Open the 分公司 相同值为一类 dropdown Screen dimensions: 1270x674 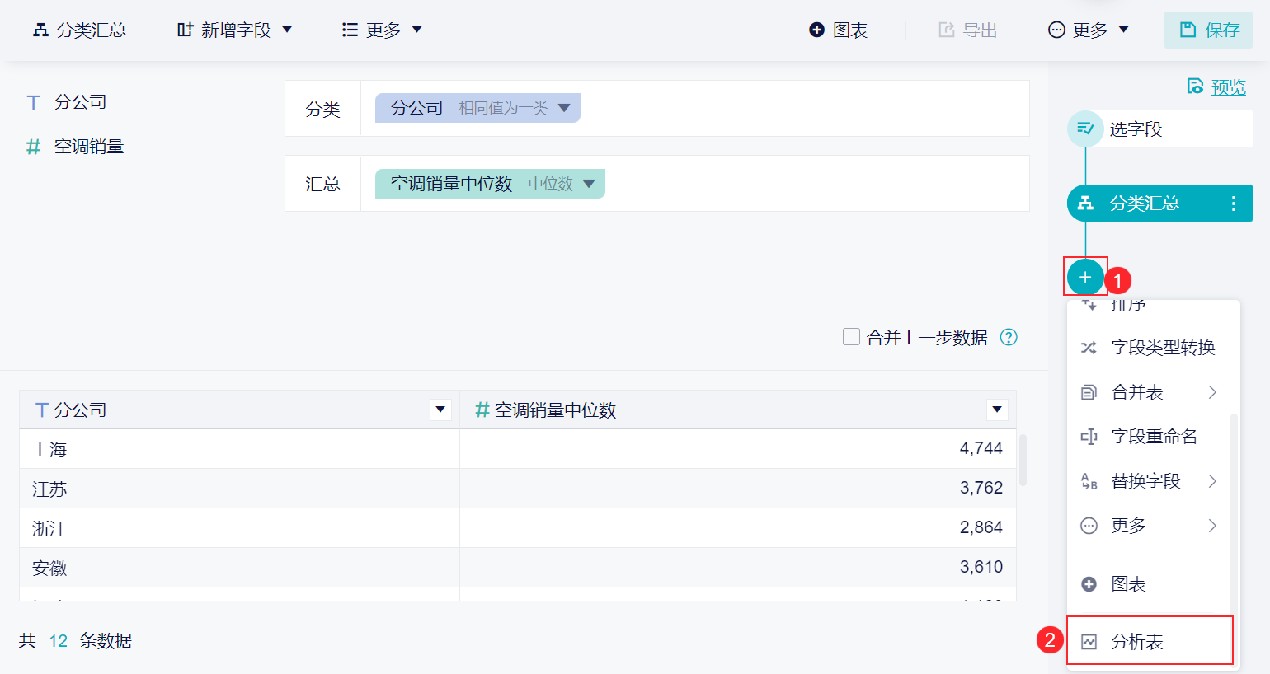click(564, 108)
